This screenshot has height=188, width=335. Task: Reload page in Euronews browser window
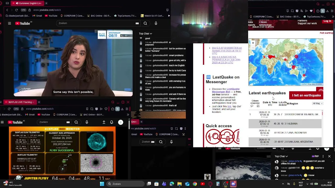coord(16,10)
